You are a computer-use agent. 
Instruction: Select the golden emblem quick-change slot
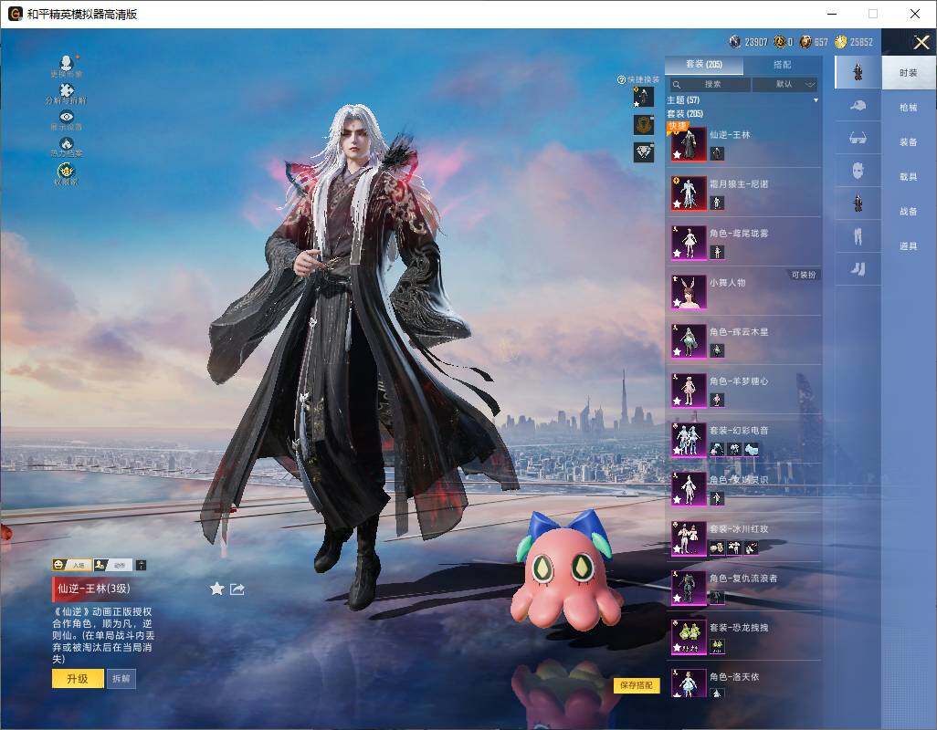tap(644, 125)
